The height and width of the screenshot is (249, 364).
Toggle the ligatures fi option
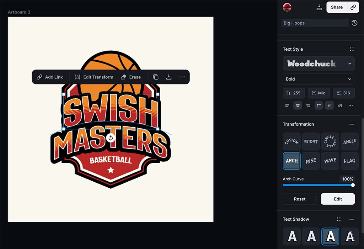point(330,105)
